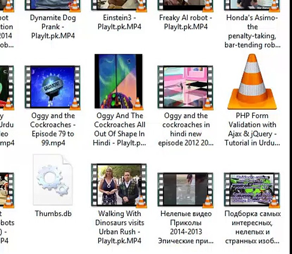
Task: Click the Подборка самых интересных label
Action: (x=252, y=227)
